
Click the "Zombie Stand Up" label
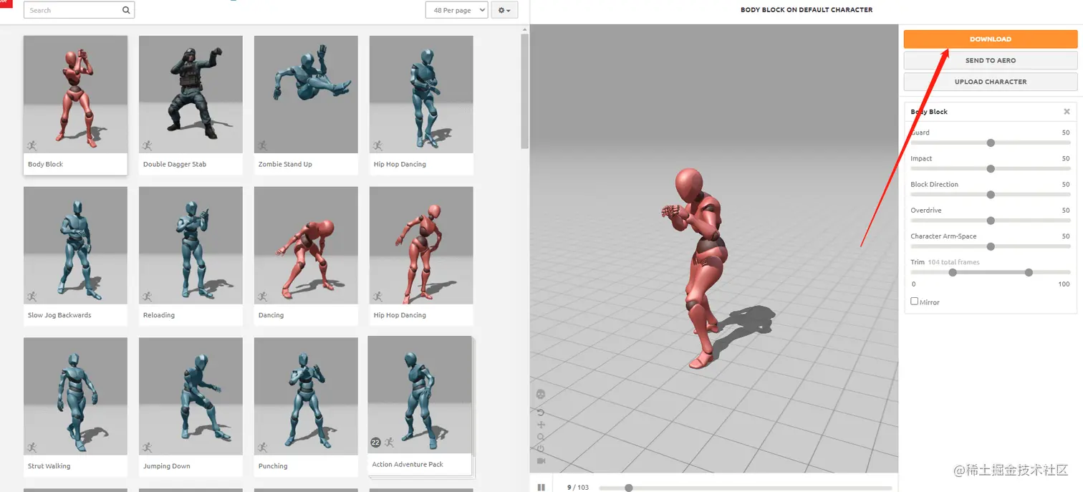pos(285,164)
